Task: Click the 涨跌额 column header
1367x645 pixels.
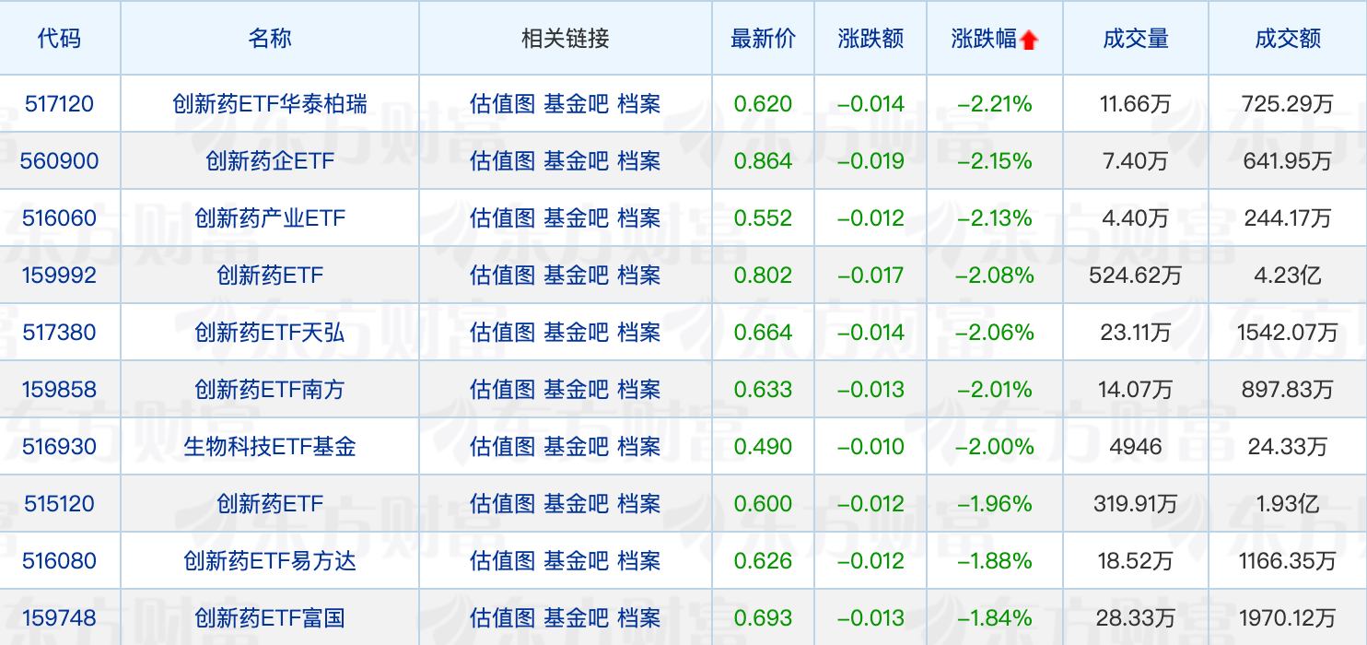Action: pyautogui.click(x=870, y=39)
